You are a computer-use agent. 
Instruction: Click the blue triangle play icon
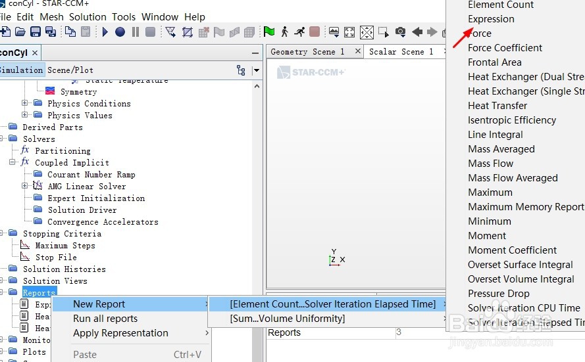105,32
